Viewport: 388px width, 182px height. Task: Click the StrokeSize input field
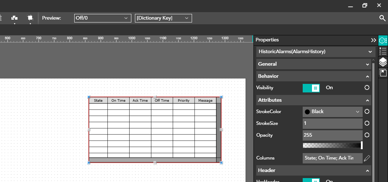tap(332, 123)
